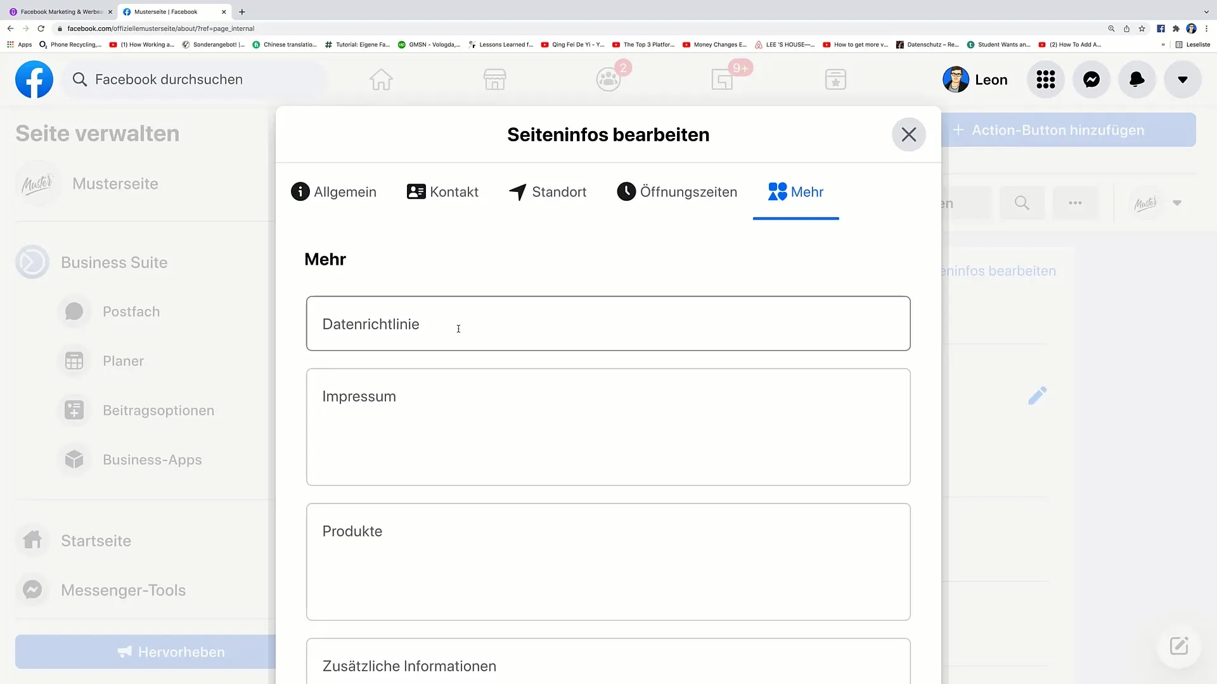
Task: Bookmark this page with the star
Action: pyautogui.click(x=1142, y=28)
